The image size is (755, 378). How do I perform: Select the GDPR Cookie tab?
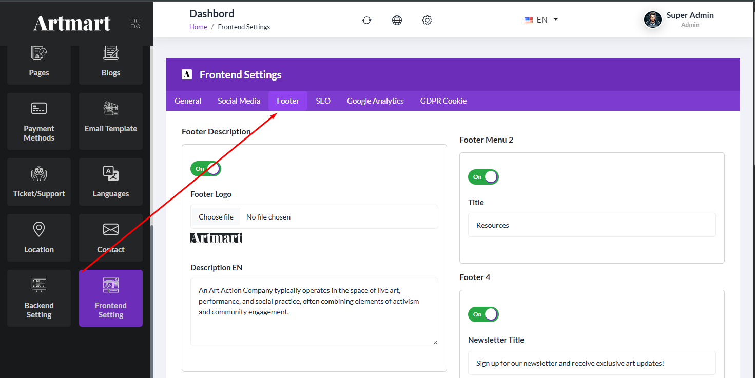(x=443, y=101)
